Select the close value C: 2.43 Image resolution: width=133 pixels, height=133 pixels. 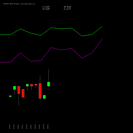click(46, 7)
